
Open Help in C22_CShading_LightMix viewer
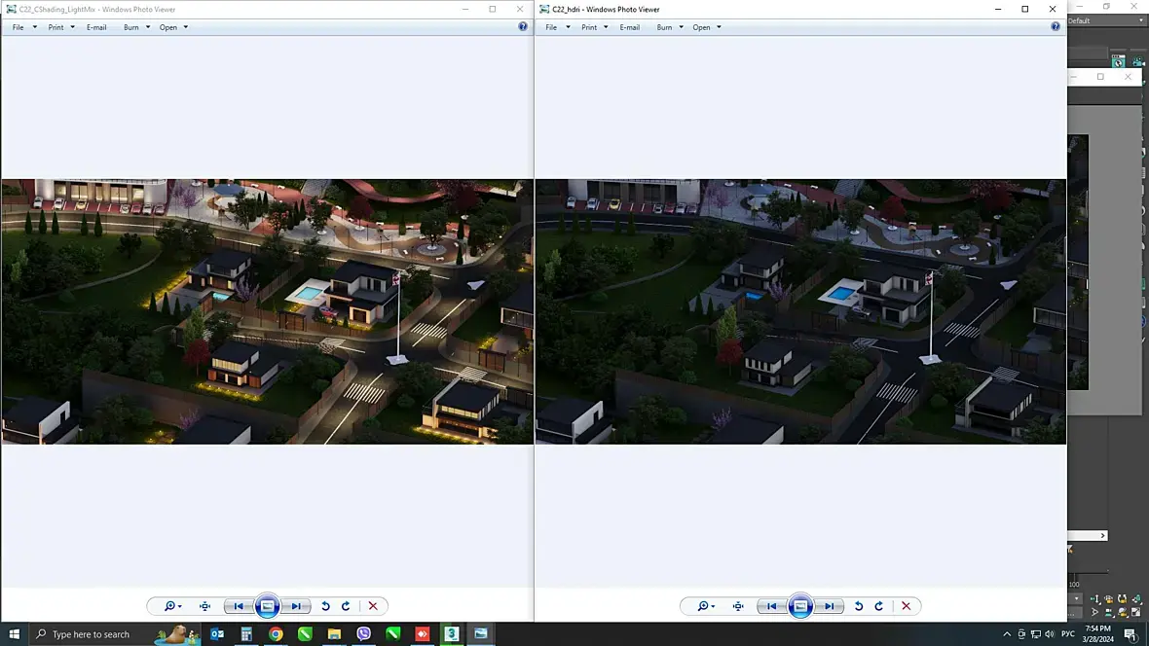[523, 26]
